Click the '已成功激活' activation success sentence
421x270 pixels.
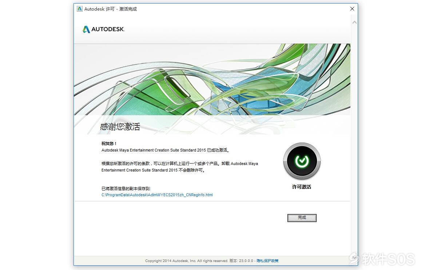pos(166,150)
